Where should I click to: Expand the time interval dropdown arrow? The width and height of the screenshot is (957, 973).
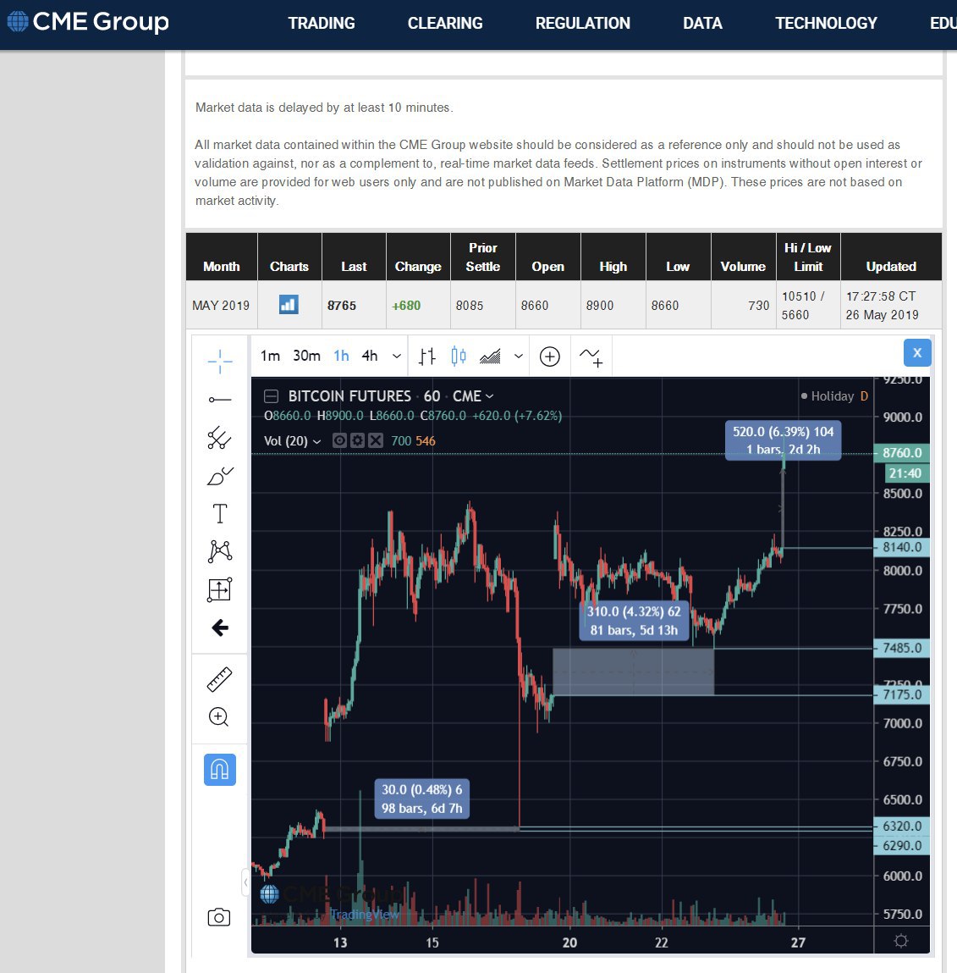[x=396, y=357]
